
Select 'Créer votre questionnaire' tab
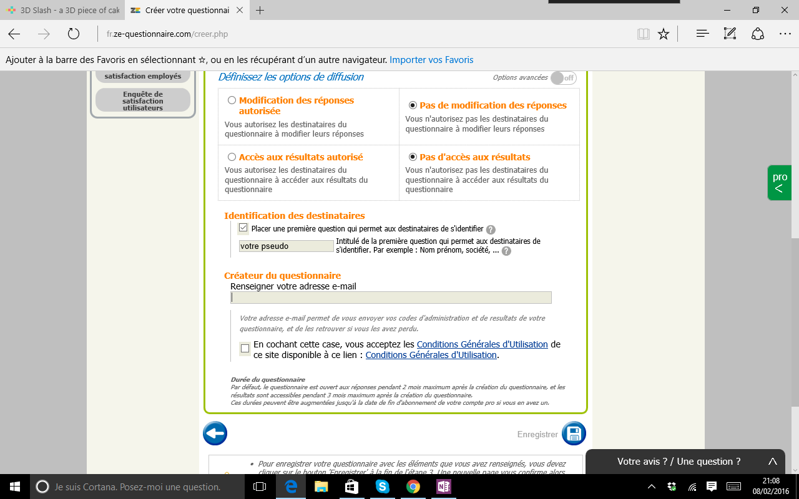(187, 11)
